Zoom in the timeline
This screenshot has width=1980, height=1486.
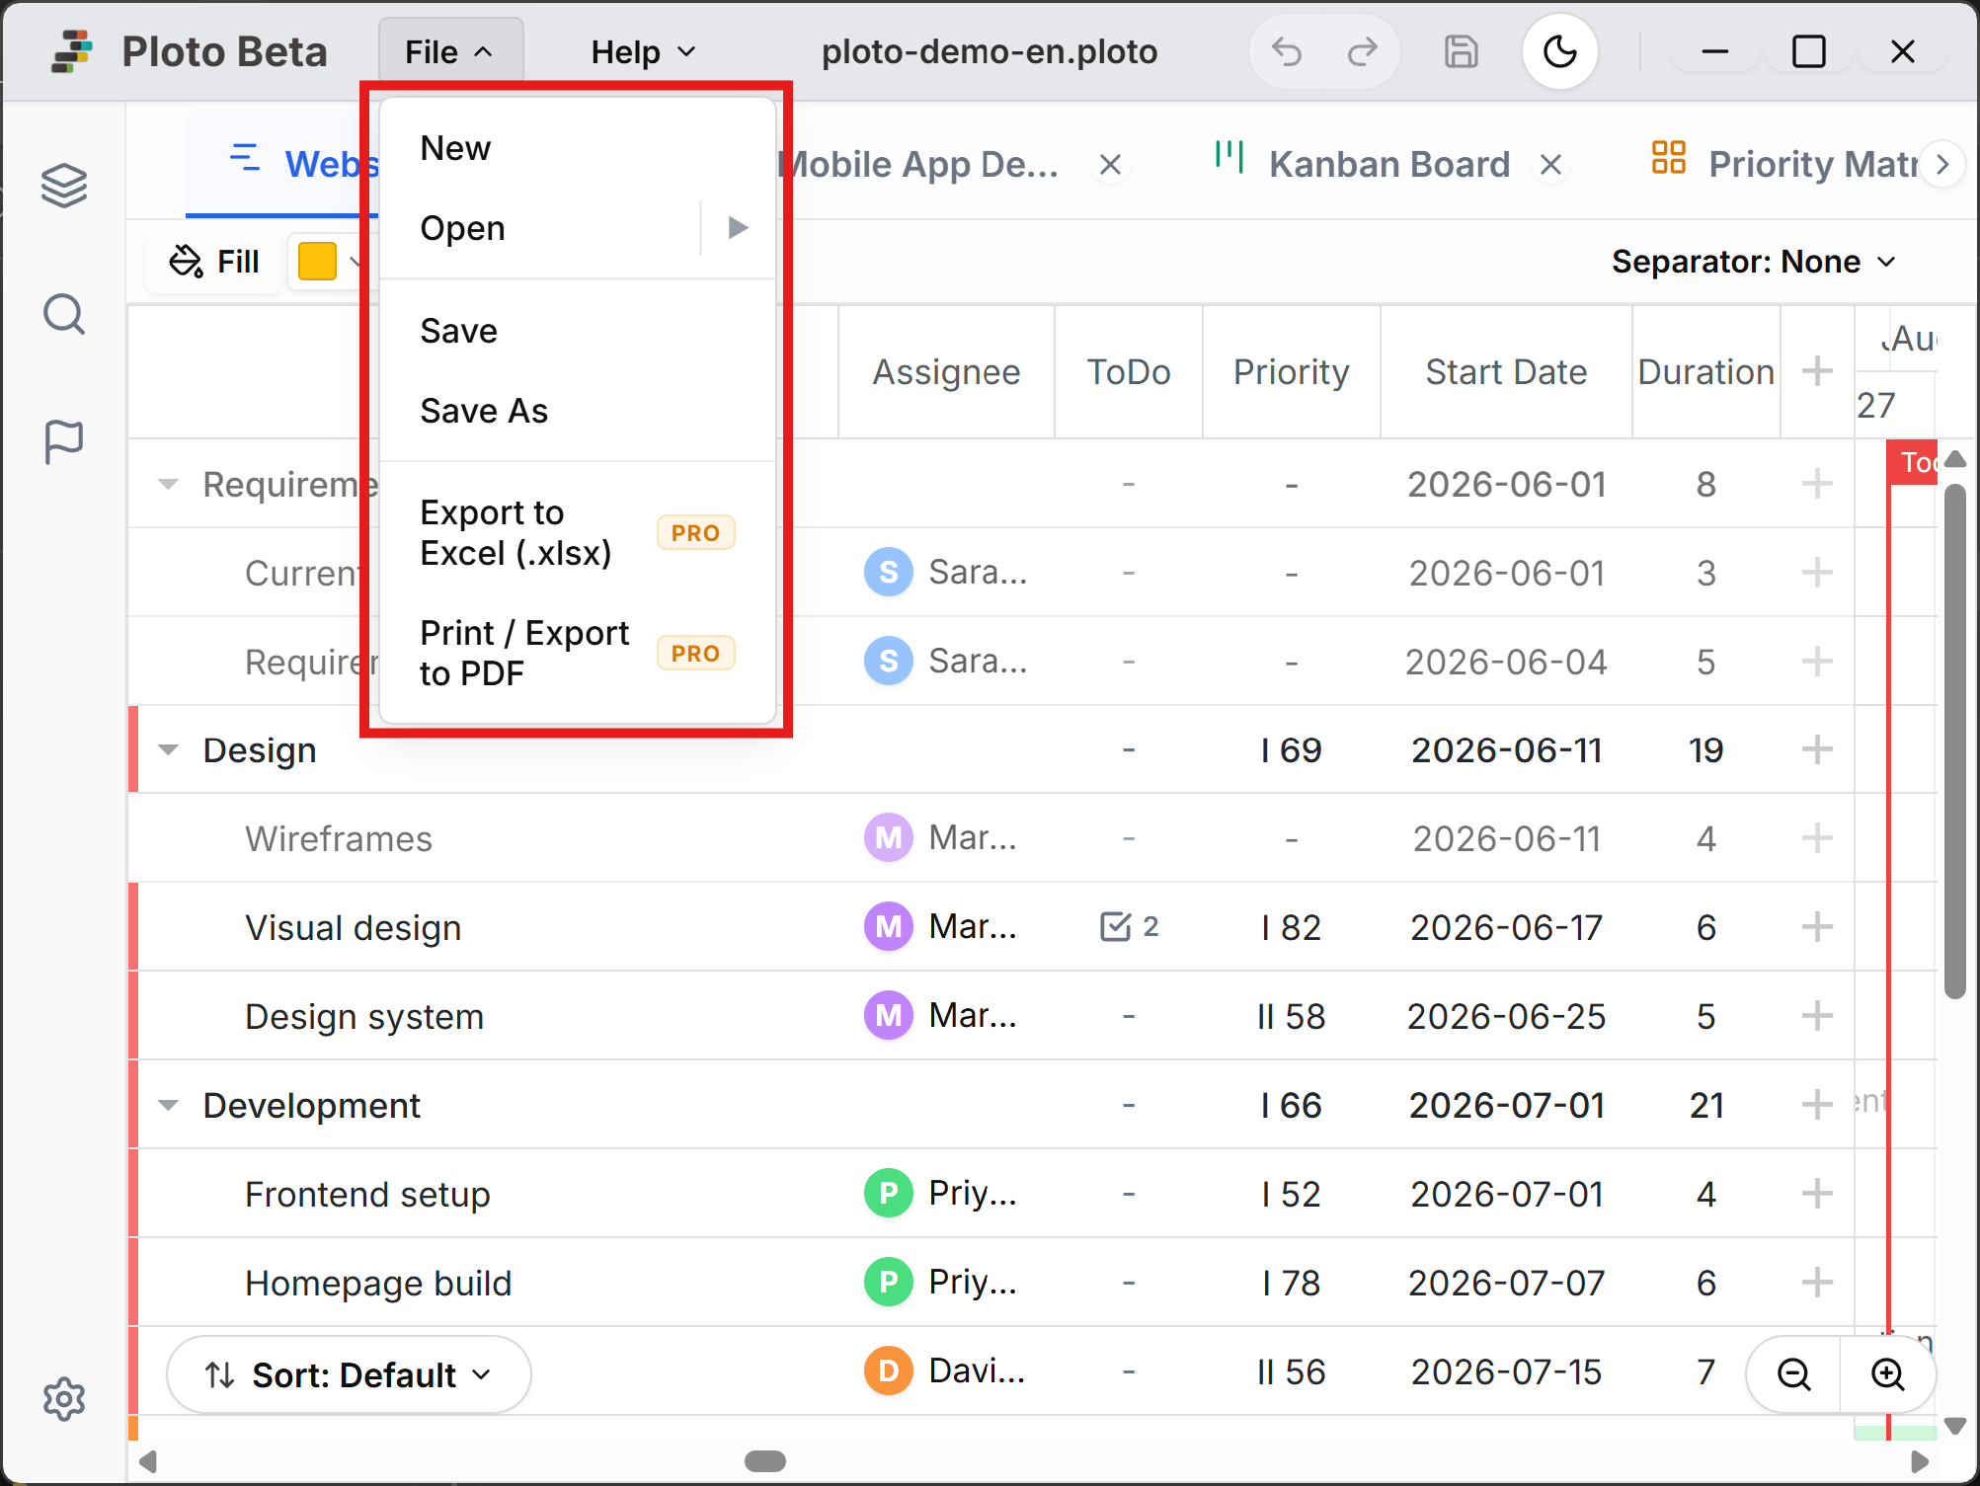(x=1887, y=1373)
